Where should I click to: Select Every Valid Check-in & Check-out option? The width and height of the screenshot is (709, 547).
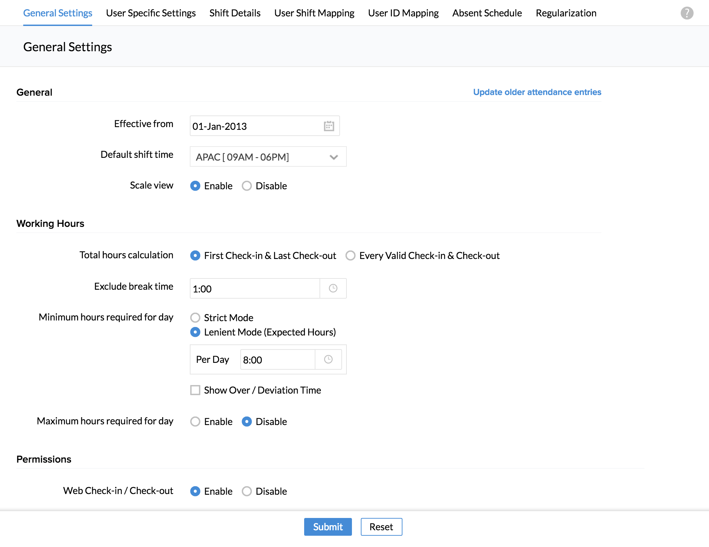351,256
